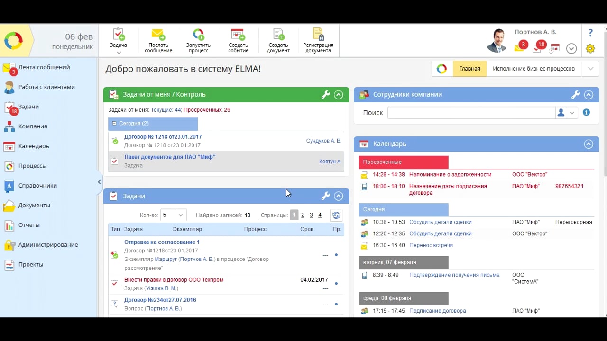This screenshot has width=607, height=341.
Task: Open Назначение даты подписания договора event
Action: [x=448, y=189]
